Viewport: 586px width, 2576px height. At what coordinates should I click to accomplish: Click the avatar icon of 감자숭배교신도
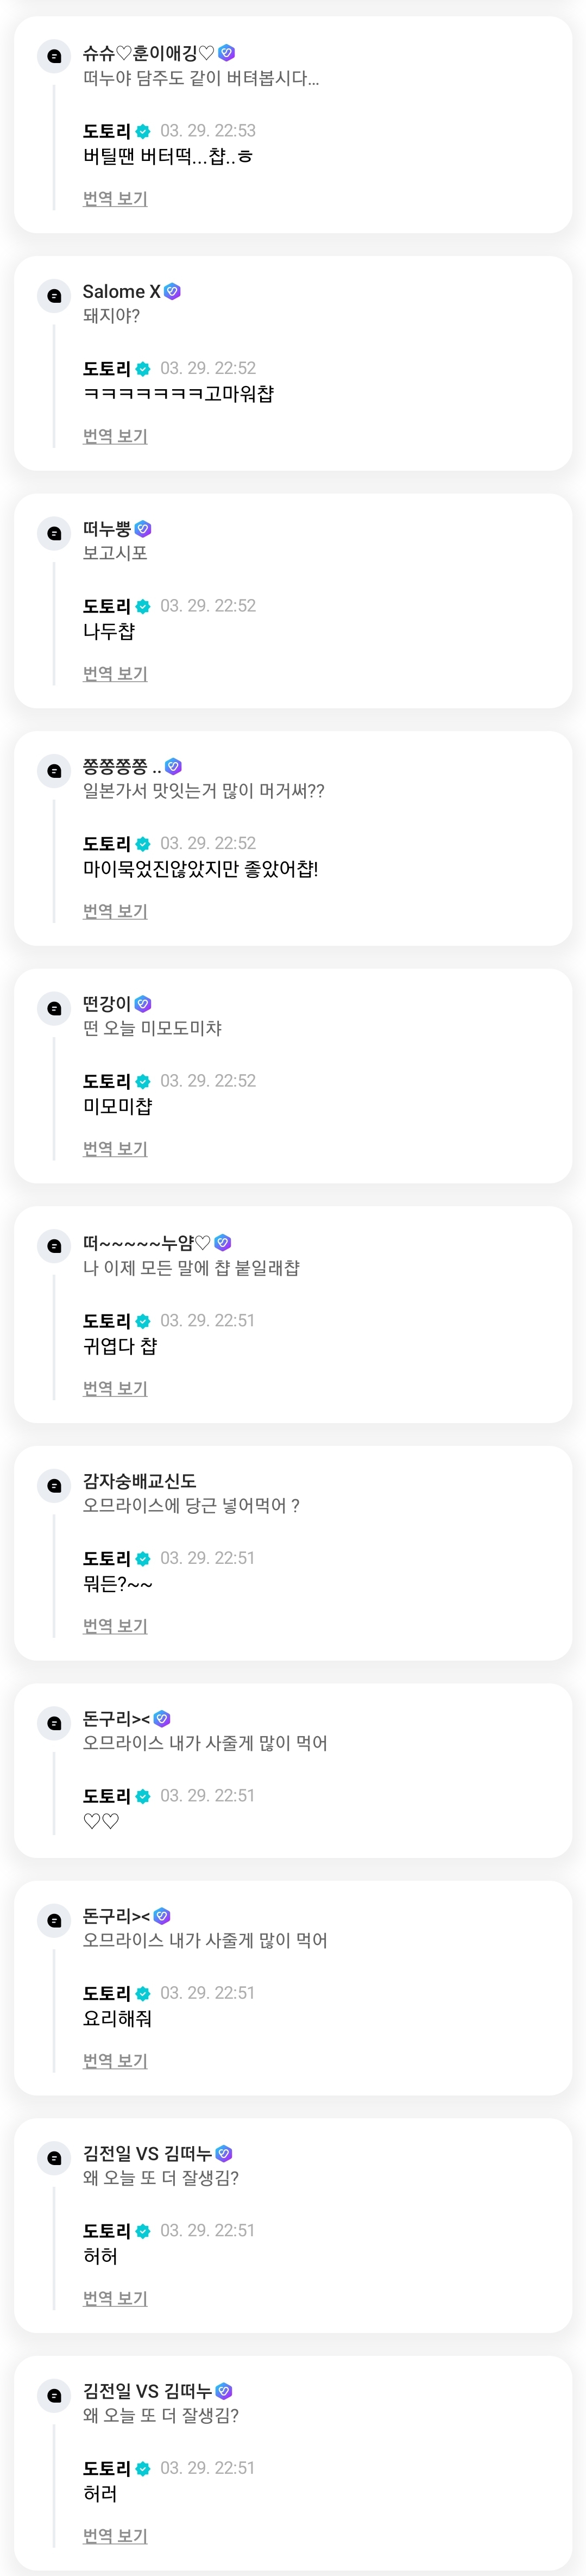[55, 1485]
